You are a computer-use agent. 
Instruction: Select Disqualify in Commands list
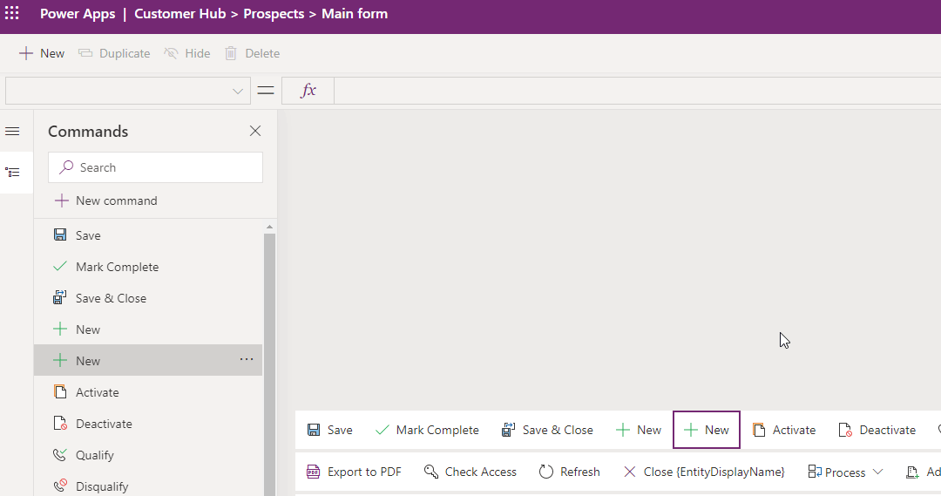(148, 486)
